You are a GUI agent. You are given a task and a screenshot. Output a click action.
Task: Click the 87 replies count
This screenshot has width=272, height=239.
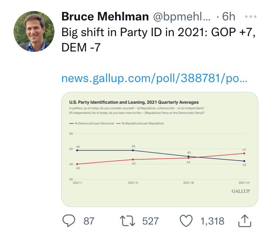coord(89,221)
